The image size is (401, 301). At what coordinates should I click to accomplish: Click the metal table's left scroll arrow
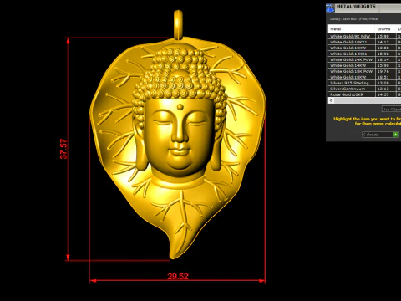pyautogui.click(x=331, y=100)
